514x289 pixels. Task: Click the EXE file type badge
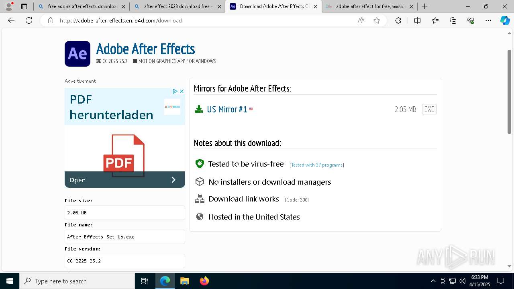coord(429,109)
